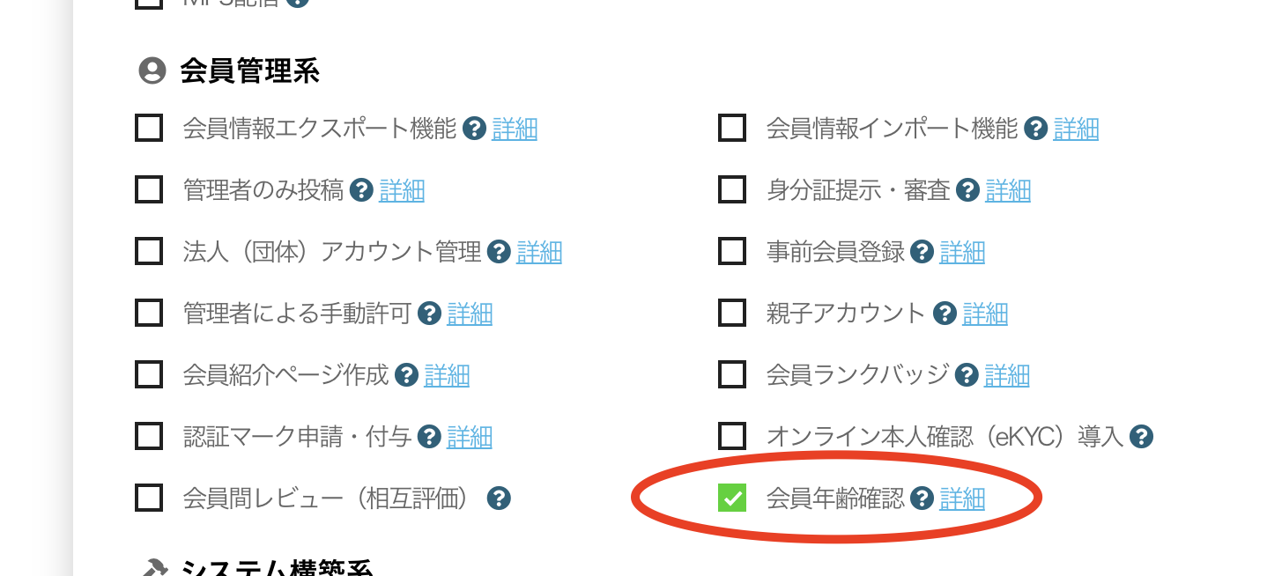Open help icon for 管理者のみ投稿
1267x576 pixels.
coord(361,190)
